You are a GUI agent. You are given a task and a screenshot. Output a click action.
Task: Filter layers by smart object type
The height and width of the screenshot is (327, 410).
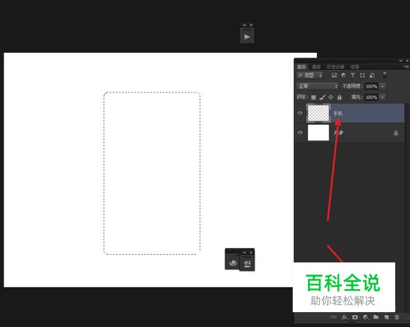[372, 75]
